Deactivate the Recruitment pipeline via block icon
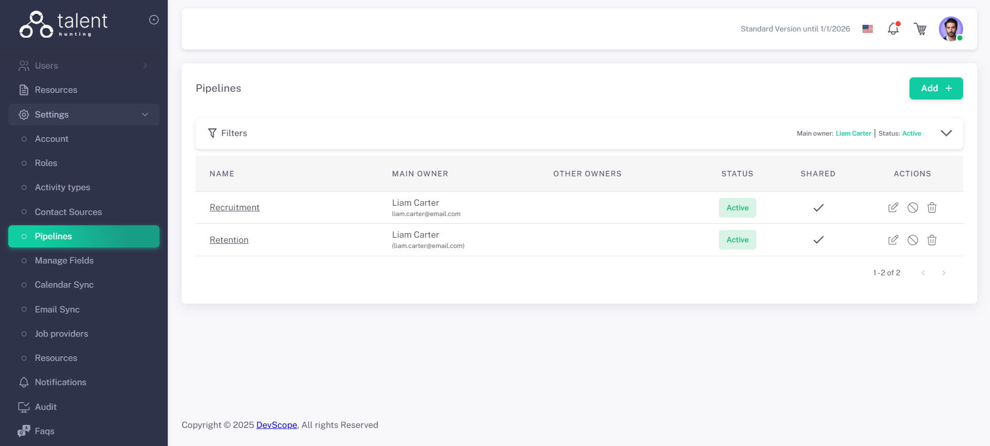 [913, 207]
